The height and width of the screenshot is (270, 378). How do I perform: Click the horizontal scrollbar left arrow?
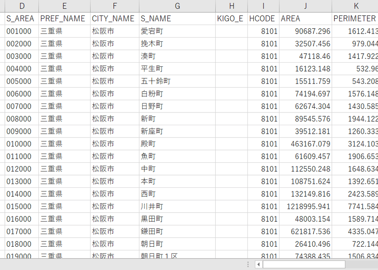pyautogui.click(x=259, y=264)
